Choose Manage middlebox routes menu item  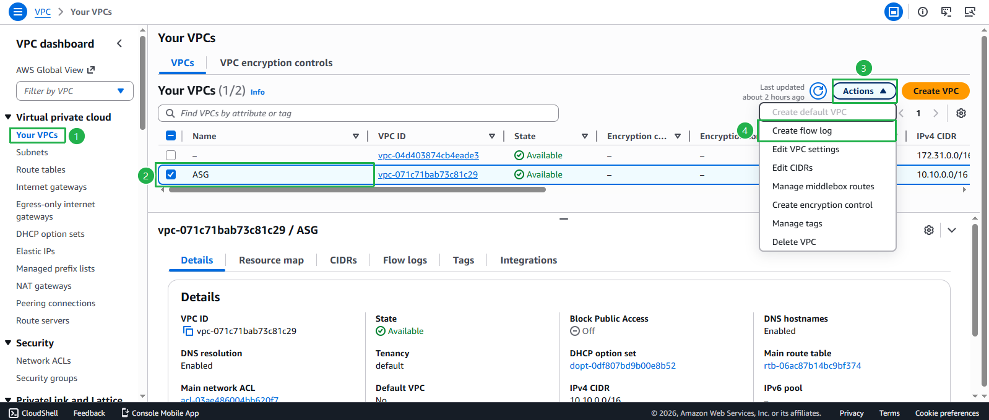click(827, 186)
